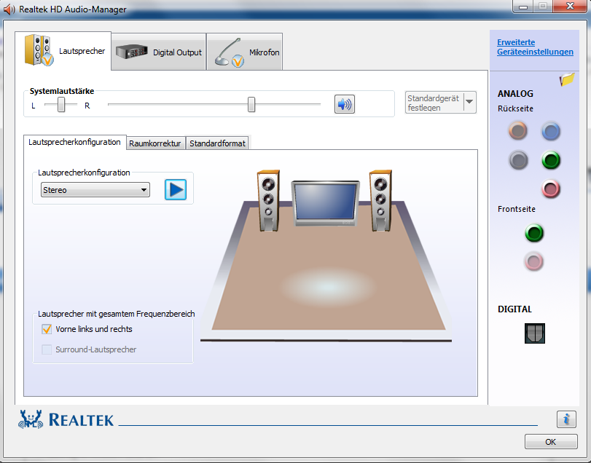Click the ANALOG heading text
Screen dimensions: 591x463
[x=515, y=94]
